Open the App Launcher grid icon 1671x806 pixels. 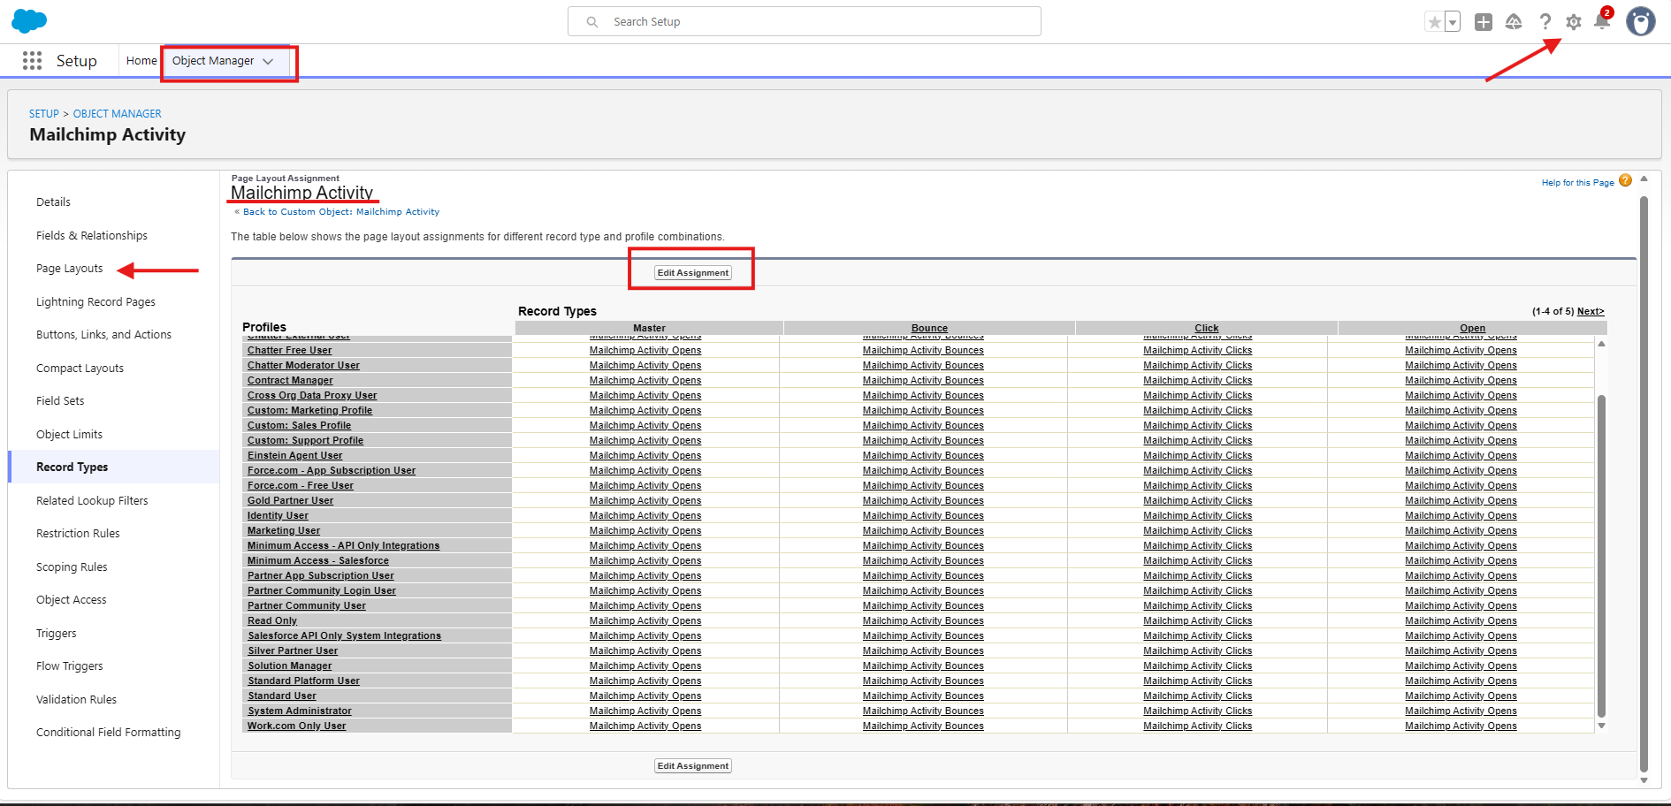(x=33, y=60)
